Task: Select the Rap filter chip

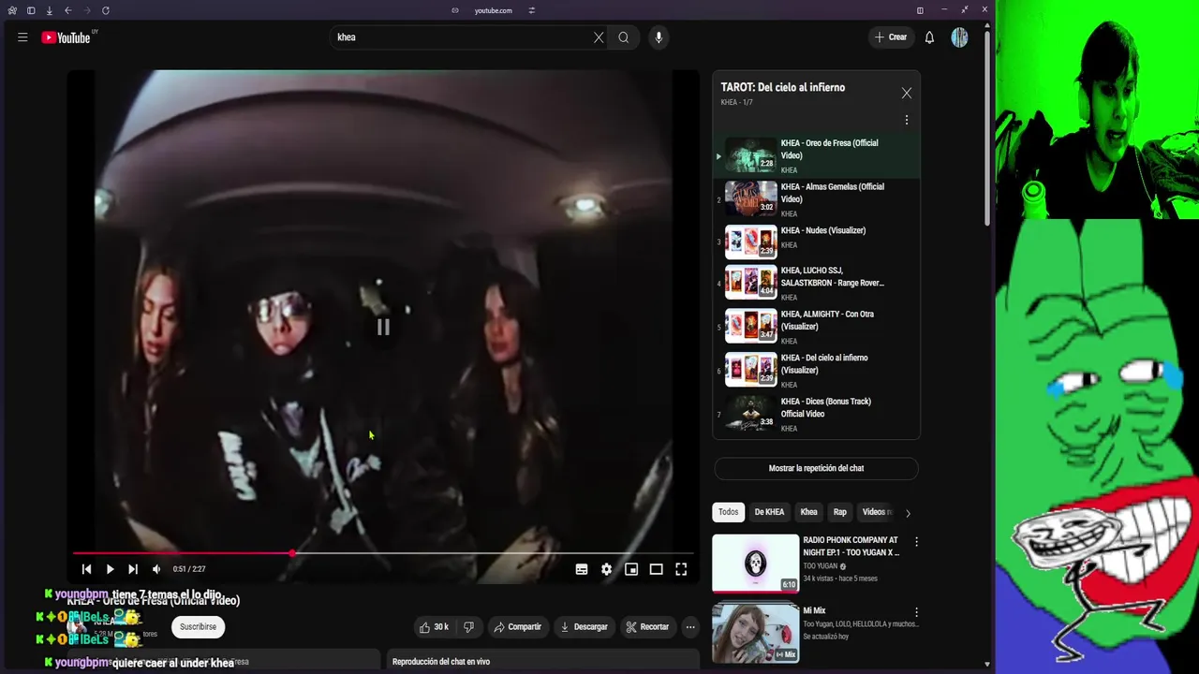Action: [840, 512]
